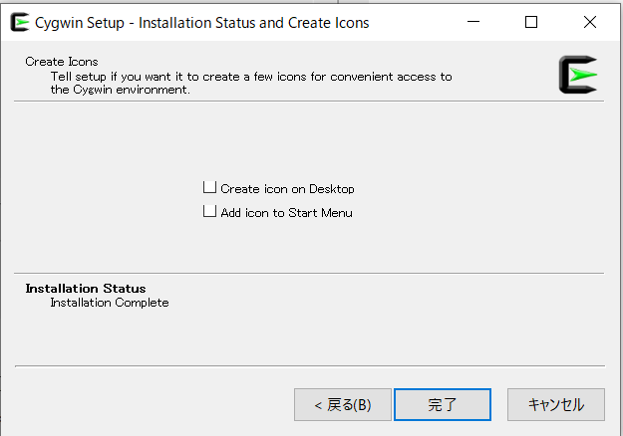Click the "Create icon on Desktop" label text
The height and width of the screenshot is (436, 623).
(287, 188)
